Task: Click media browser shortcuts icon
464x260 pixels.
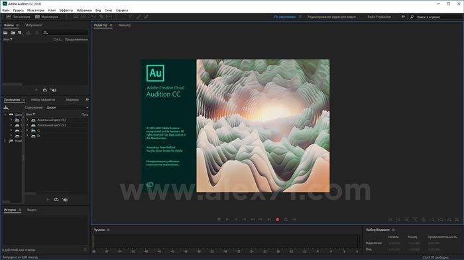Action: pyautogui.click(x=6, y=108)
